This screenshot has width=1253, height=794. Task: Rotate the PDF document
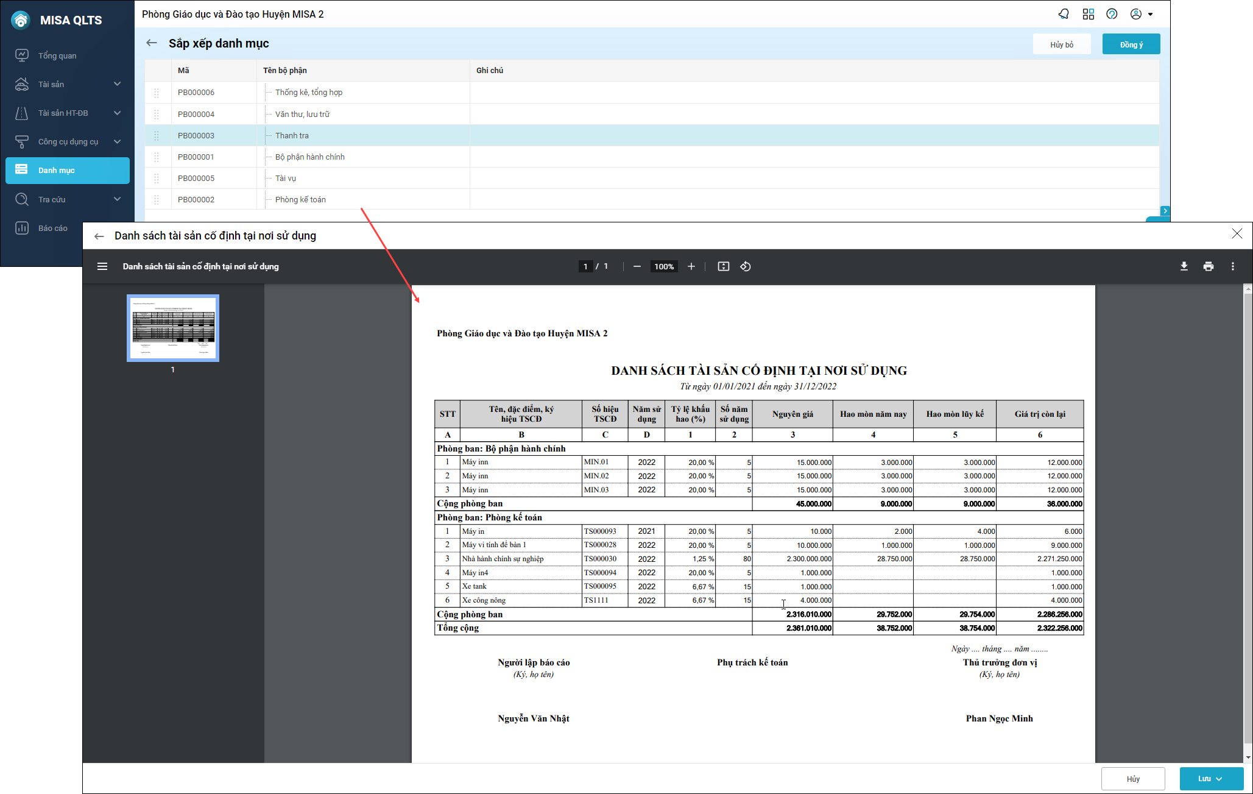point(745,266)
